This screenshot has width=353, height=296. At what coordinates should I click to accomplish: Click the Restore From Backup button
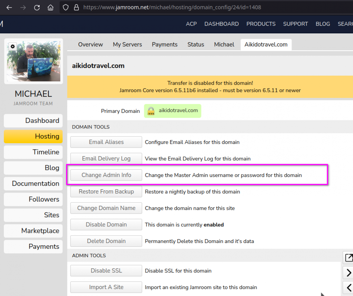(106, 191)
